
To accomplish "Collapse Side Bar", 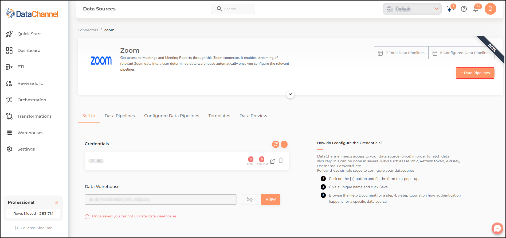I will (x=34, y=228).
